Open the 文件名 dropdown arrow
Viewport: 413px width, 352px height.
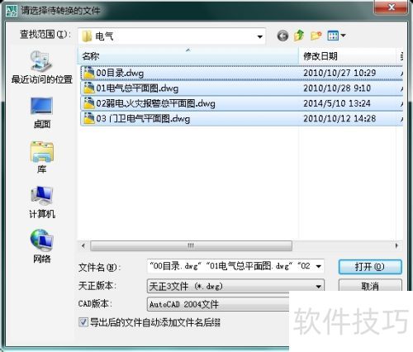[x=318, y=266]
